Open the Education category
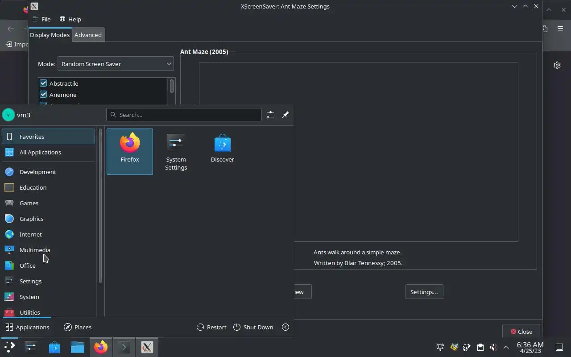The image size is (571, 357). [48, 187]
